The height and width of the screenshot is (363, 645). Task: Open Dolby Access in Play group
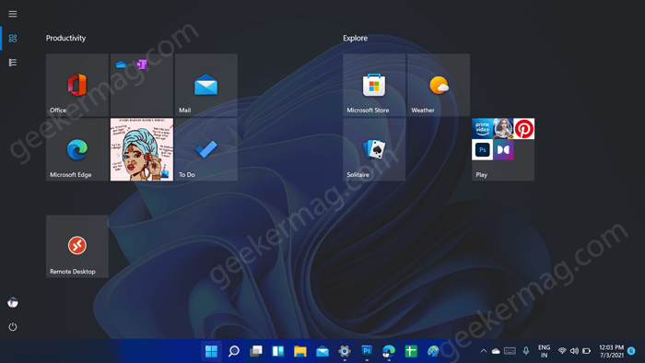(503, 149)
